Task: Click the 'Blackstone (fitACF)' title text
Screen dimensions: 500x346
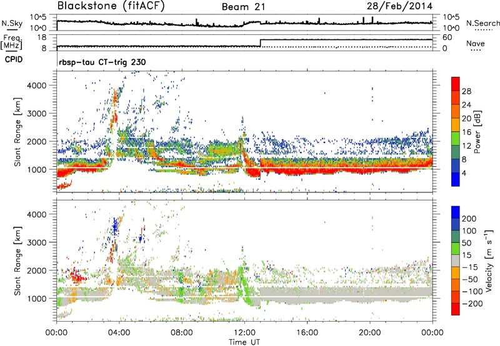Action: (x=111, y=6)
